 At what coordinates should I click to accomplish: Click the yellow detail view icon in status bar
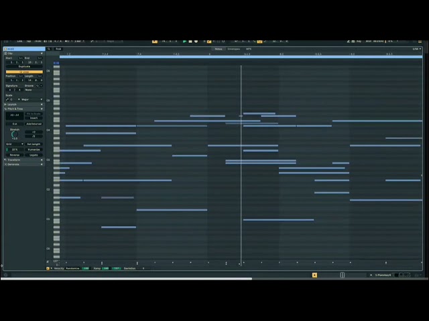pos(314,275)
